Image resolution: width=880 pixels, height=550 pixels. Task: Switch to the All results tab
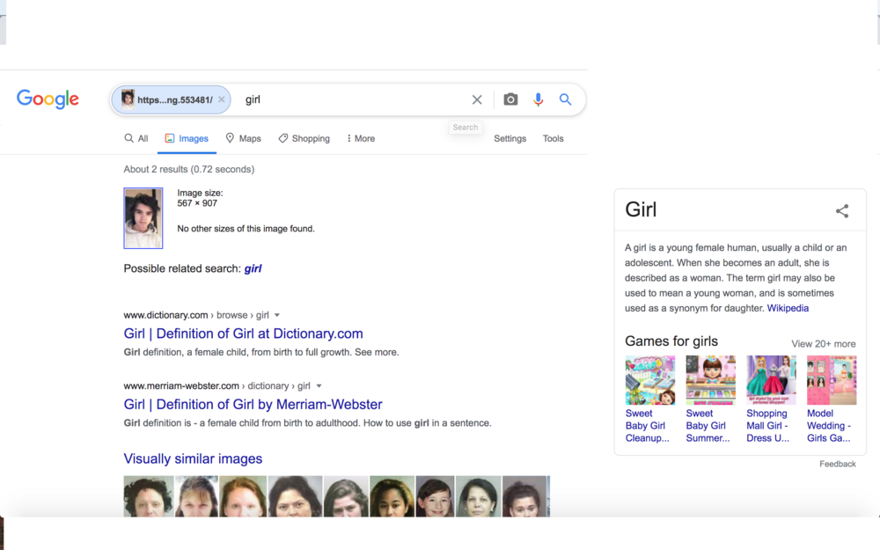tap(136, 139)
